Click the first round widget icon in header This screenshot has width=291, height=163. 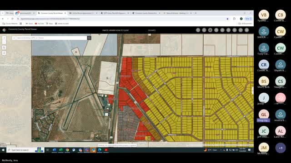click(x=198, y=30)
